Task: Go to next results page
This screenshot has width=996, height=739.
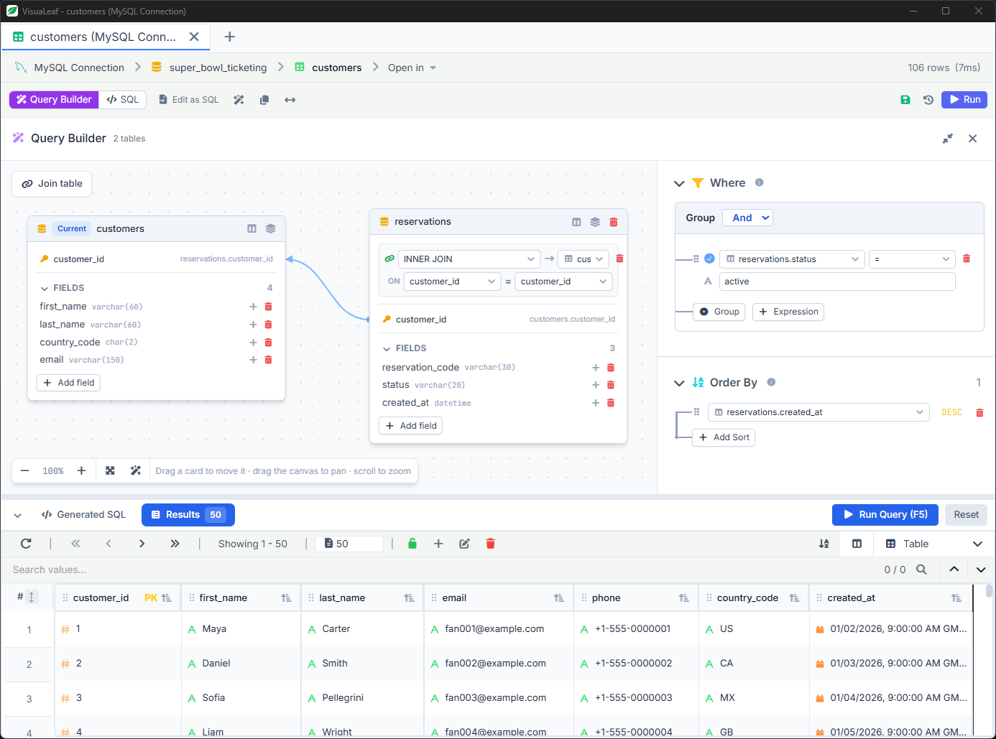Action: (x=142, y=544)
